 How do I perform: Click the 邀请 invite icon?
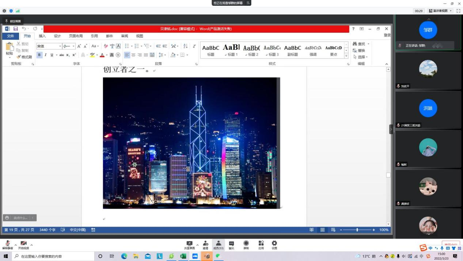(205, 244)
